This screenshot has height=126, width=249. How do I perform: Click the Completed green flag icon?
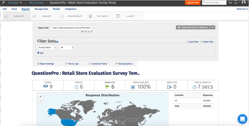107,87
